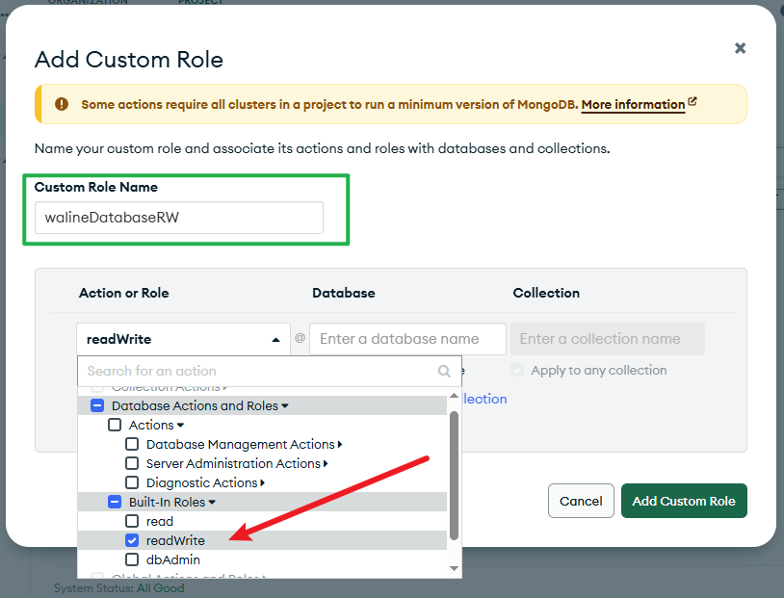This screenshot has width=784, height=598.
Task: Click the external link icon beside More information
Action: [x=692, y=101]
